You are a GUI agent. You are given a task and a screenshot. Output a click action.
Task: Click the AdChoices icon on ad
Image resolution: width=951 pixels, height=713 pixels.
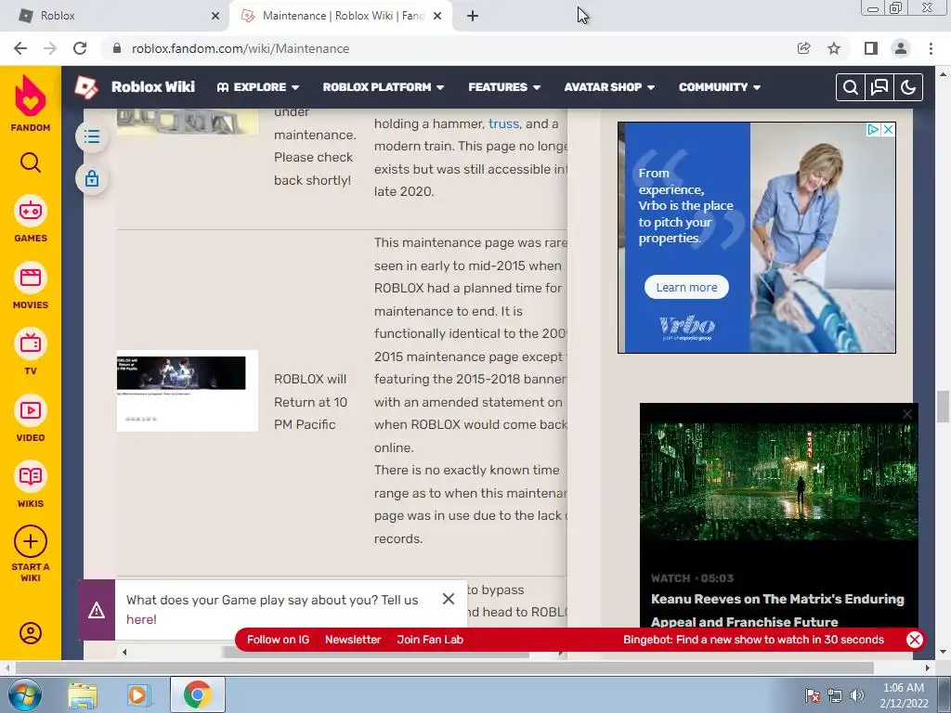pos(873,129)
